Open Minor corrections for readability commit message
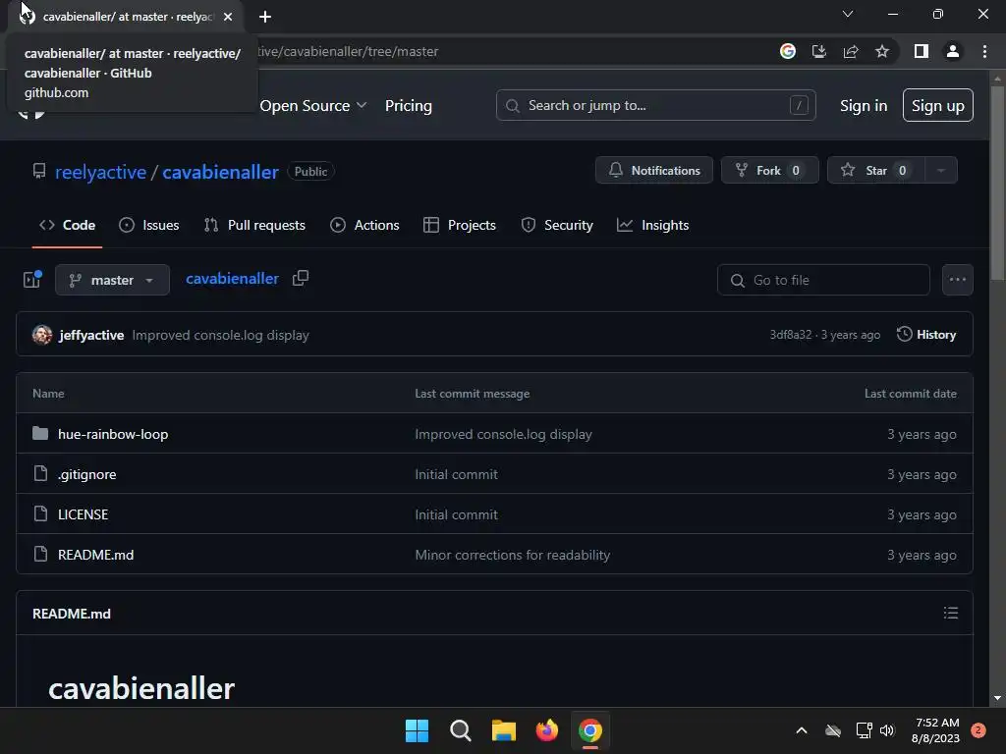1006x754 pixels. tap(512, 556)
